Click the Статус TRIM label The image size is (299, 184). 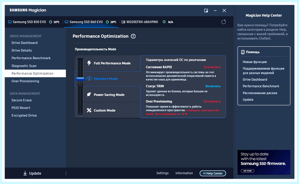coord(154,86)
